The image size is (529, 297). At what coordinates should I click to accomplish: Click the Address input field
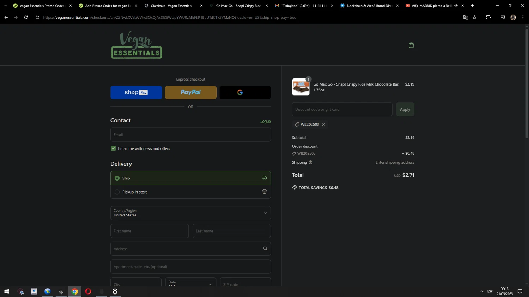[191, 249]
